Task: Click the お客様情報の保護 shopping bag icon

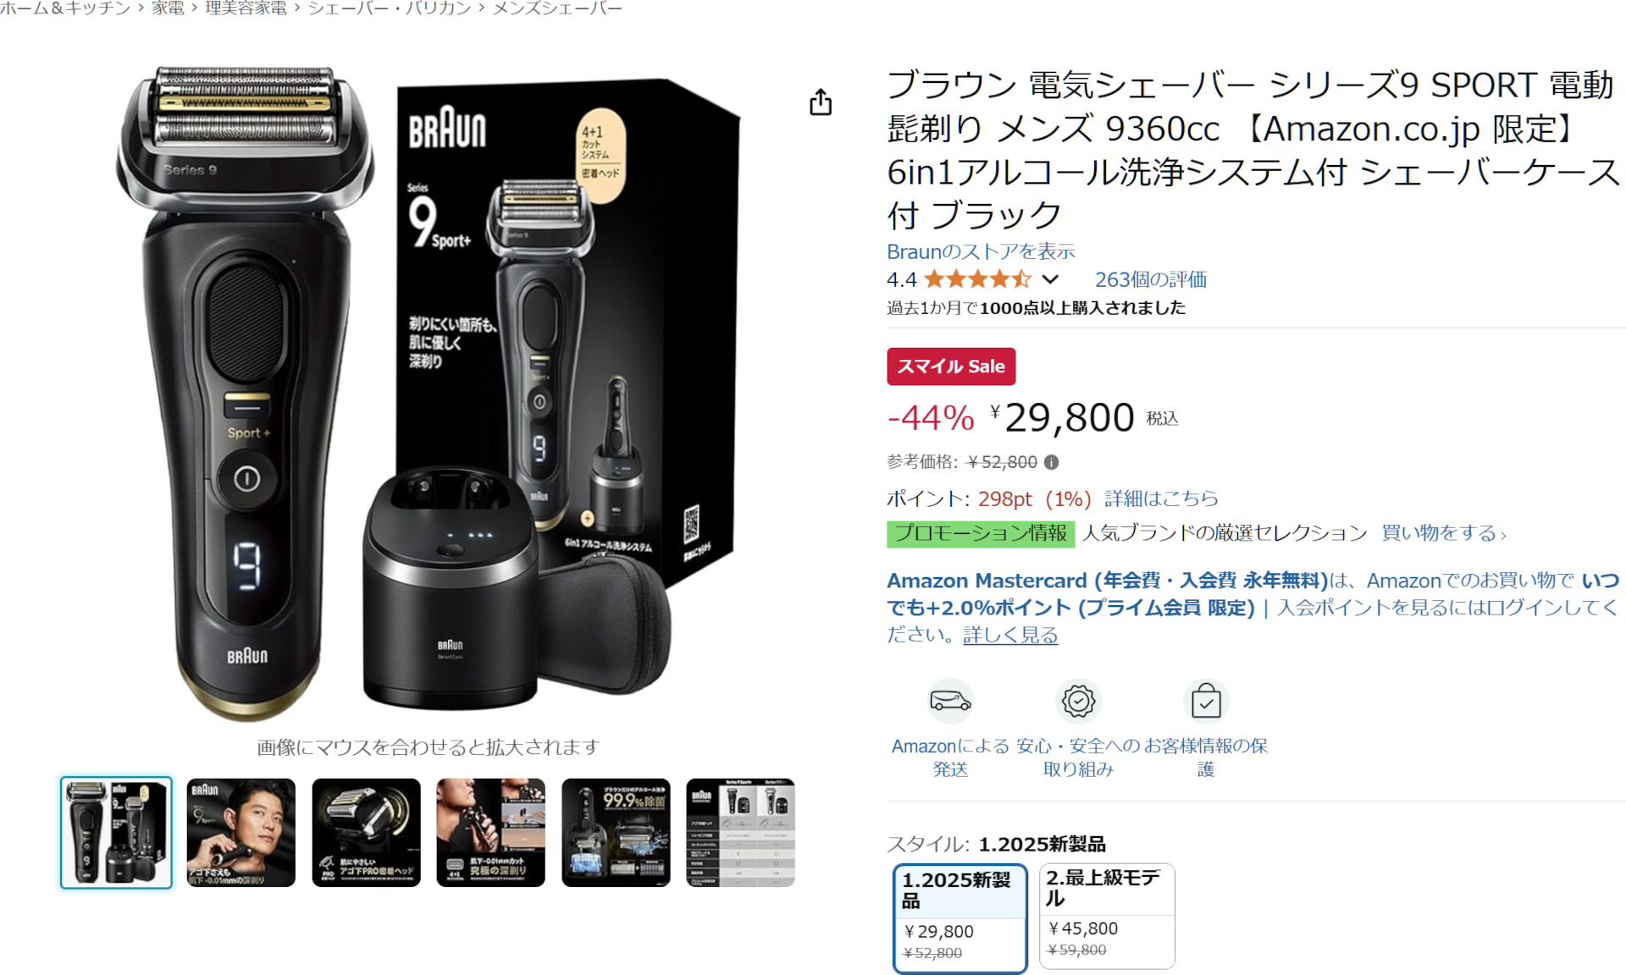Action: click(1205, 701)
